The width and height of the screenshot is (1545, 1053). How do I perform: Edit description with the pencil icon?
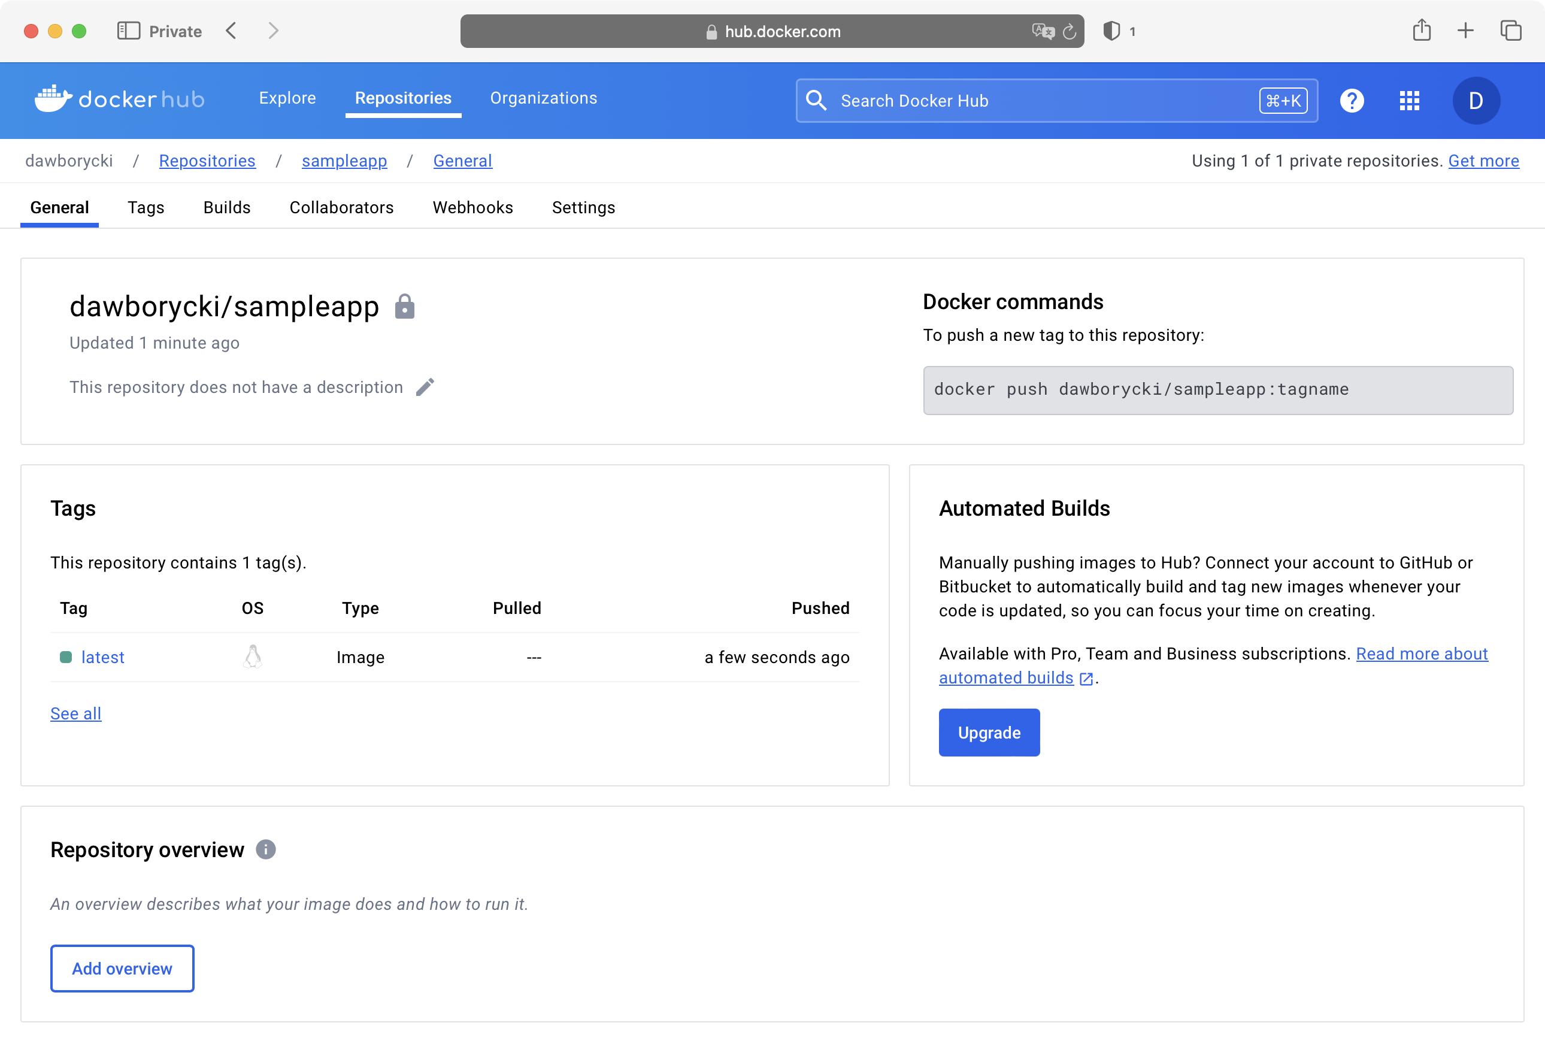(x=425, y=387)
